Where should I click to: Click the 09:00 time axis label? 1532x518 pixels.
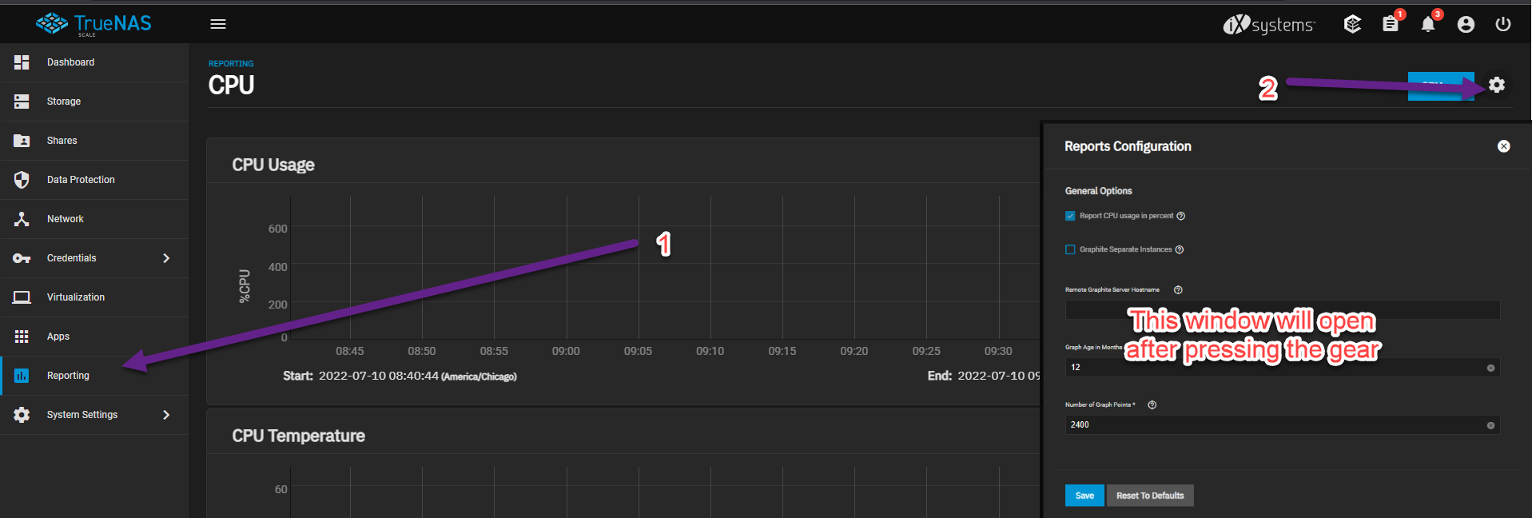[x=566, y=351]
